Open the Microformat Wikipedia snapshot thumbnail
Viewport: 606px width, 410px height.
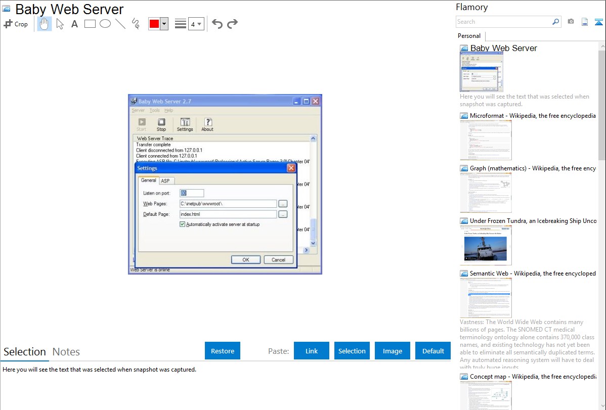click(486, 140)
